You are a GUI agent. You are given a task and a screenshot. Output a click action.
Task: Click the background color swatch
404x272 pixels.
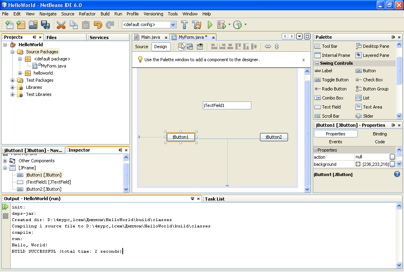click(x=358, y=164)
